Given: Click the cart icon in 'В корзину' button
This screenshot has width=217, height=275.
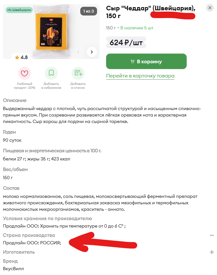Looking at the screenshot, I should click(133, 61).
